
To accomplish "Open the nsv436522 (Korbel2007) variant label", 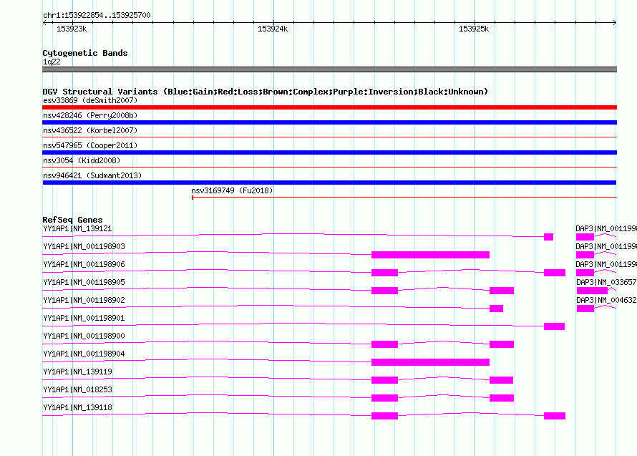I will point(90,130).
